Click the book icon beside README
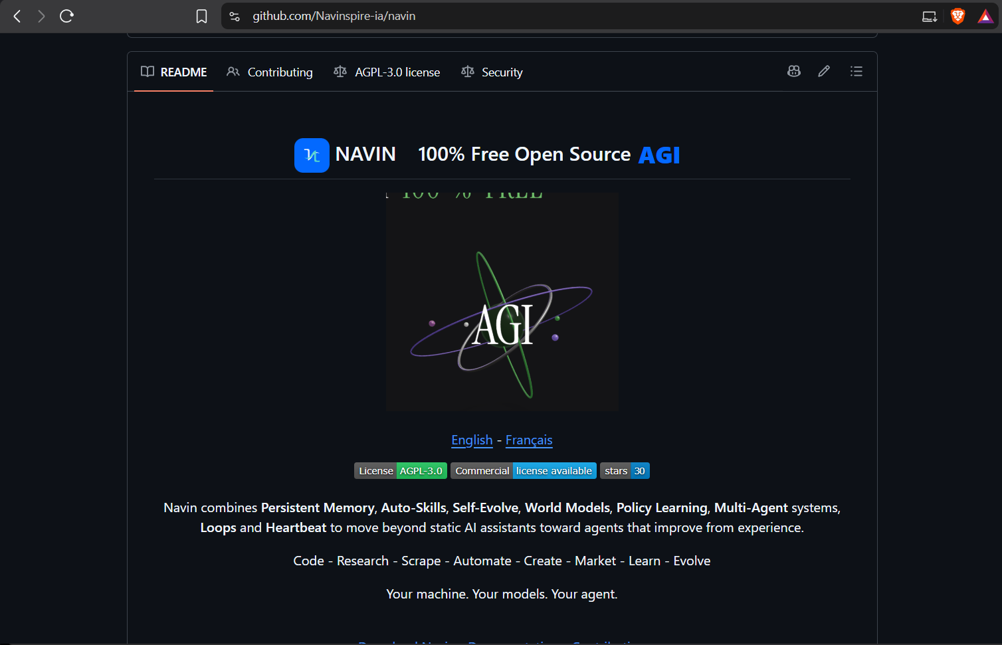Viewport: 1002px width, 645px height. [148, 72]
